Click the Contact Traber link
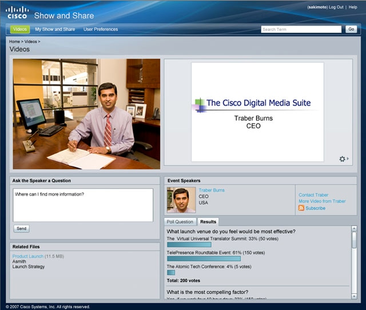The image size is (366, 310). pyautogui.click(x=313, y=194)
